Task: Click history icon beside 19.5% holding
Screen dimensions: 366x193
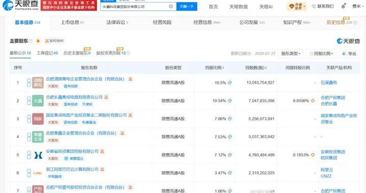Action: pyautogui.click(x=230, y=82)
